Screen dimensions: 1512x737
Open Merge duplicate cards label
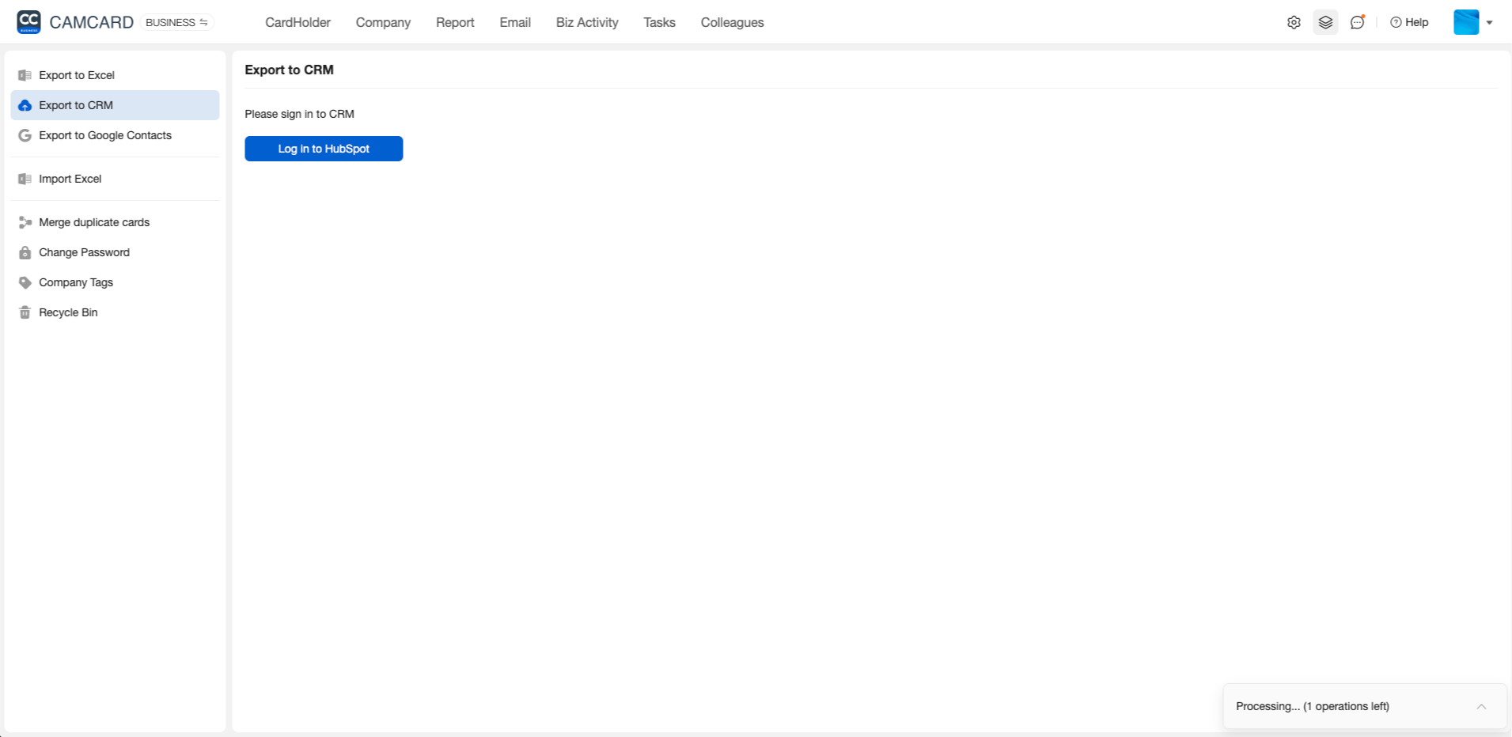(x=94, y=222)
